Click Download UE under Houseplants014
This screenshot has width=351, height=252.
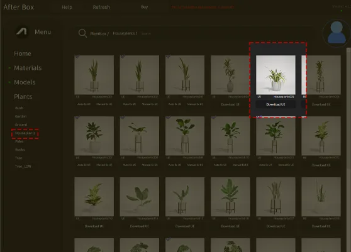140,226
